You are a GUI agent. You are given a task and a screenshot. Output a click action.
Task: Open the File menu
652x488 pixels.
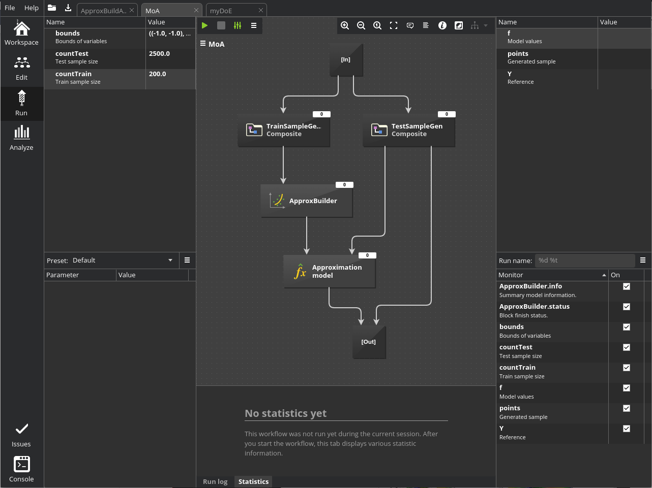(10, 8)
